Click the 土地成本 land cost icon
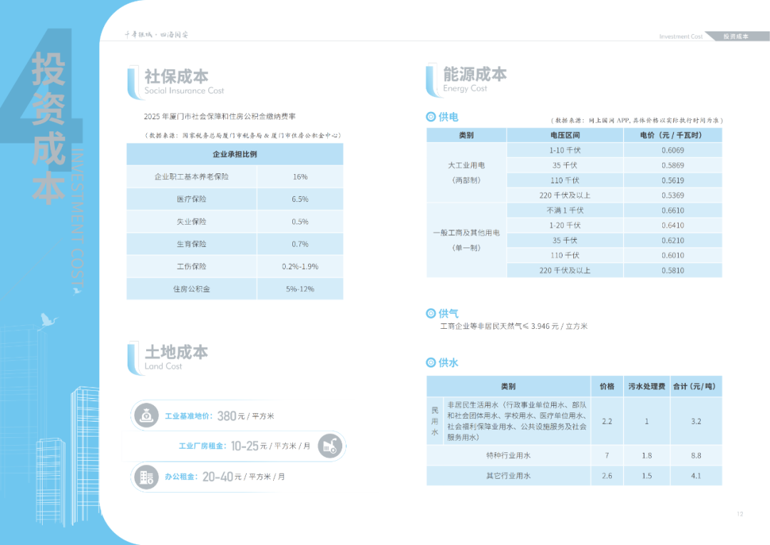The image size is (770, 545). 130,357
